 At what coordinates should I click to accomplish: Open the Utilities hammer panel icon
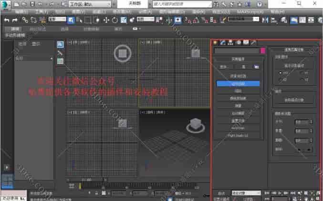tap(253, 43)
